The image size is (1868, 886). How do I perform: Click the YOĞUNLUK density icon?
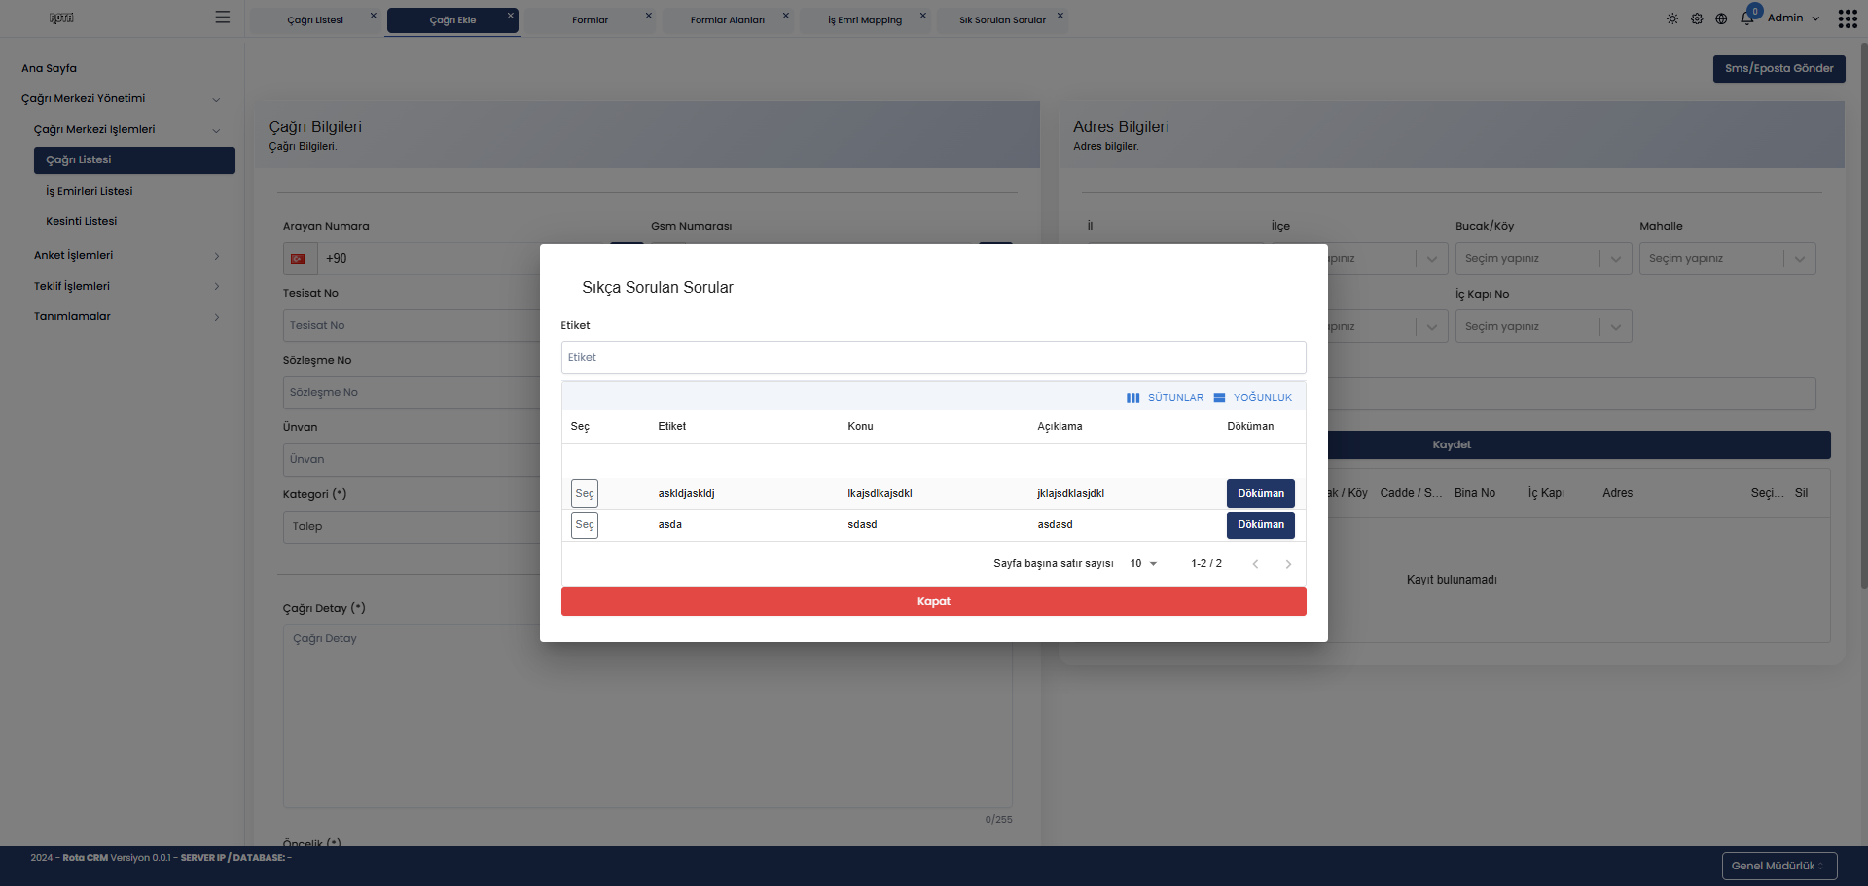coord(1219,398)
